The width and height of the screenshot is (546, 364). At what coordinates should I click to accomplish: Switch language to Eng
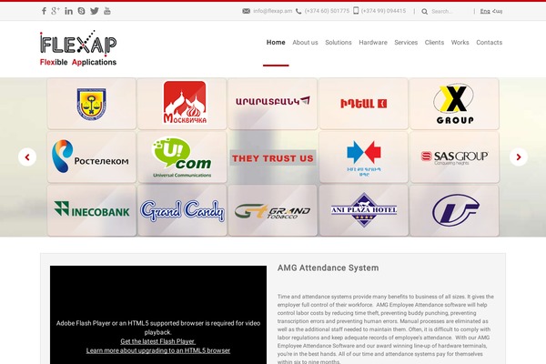pyautogui.click(x=485, y=11)
